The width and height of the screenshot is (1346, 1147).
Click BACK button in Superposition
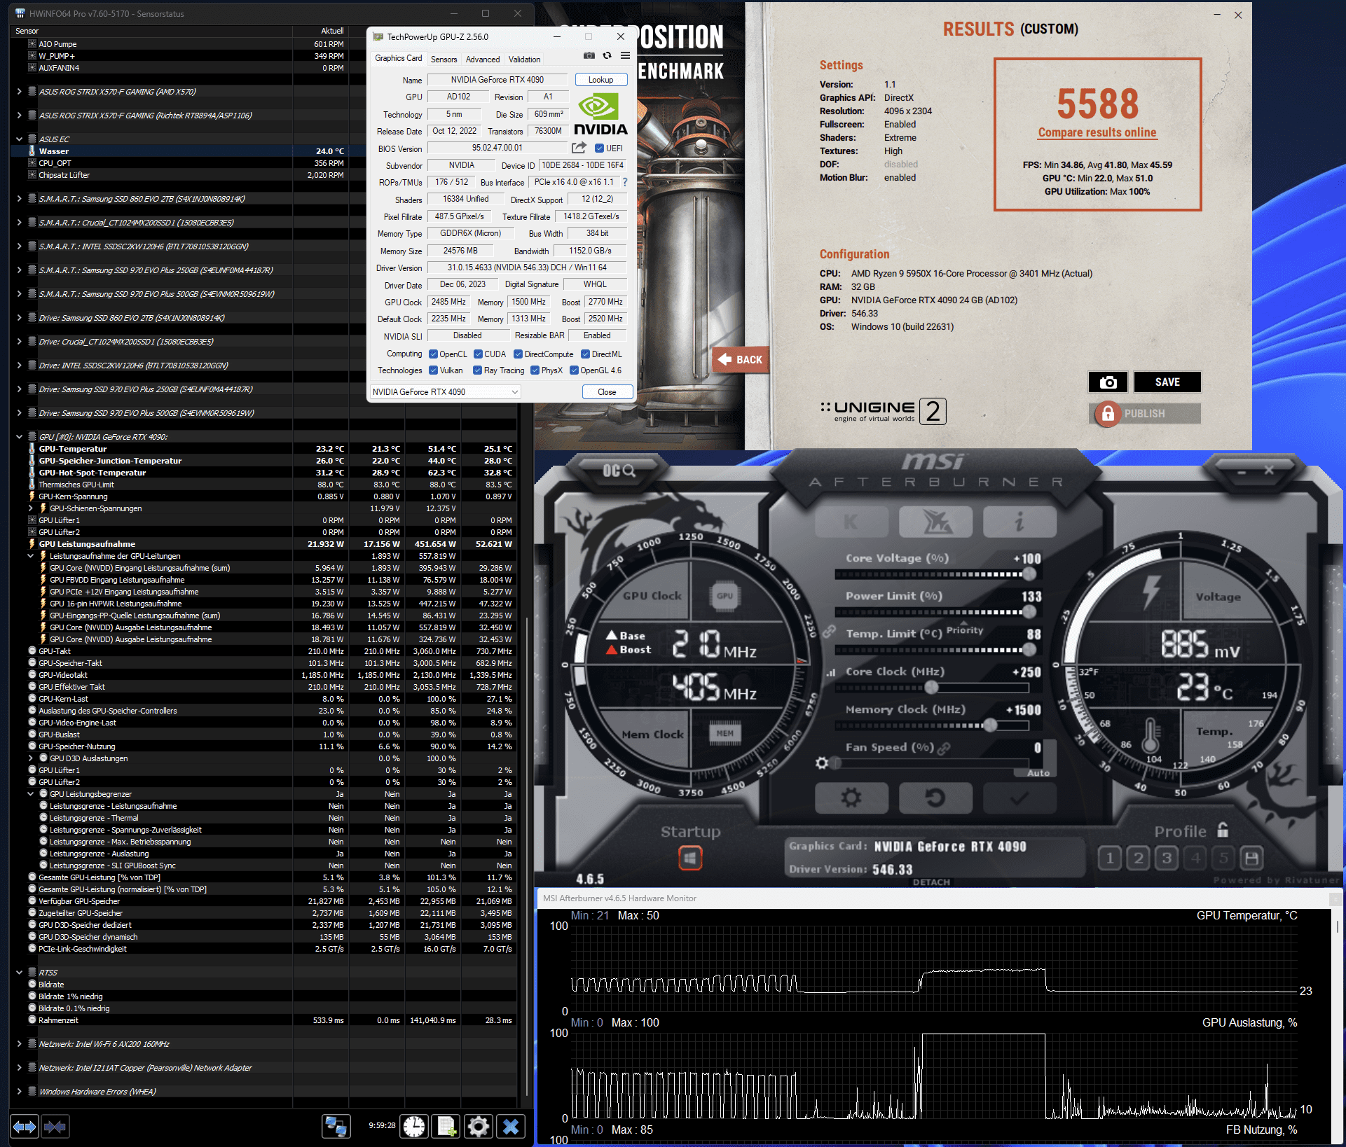(x=741, y=359)
